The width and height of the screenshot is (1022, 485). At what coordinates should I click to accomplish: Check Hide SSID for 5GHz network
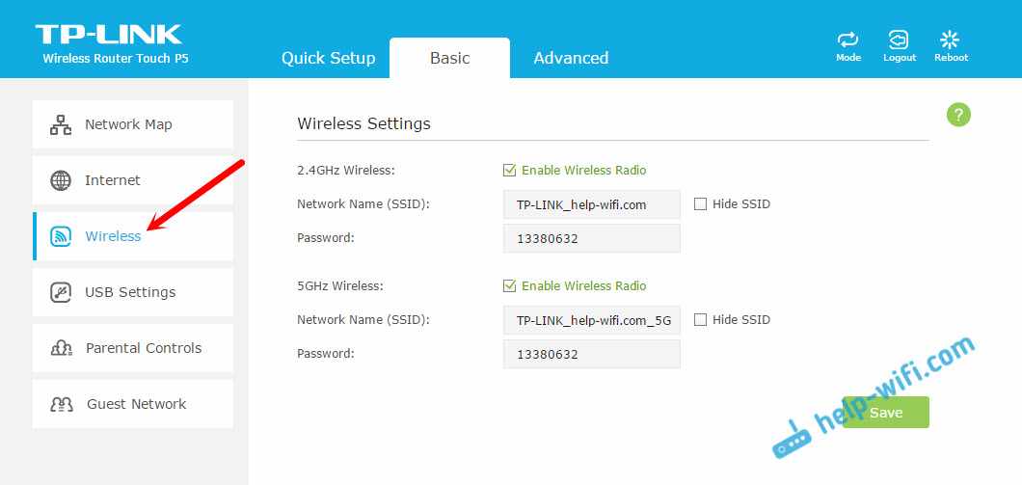coord(701,320)
